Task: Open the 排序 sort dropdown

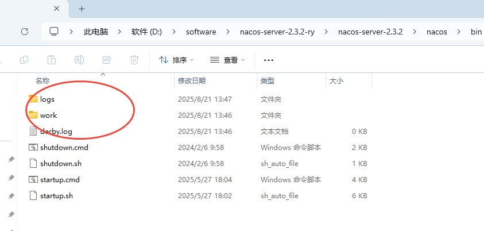Action: click(176, 60)
